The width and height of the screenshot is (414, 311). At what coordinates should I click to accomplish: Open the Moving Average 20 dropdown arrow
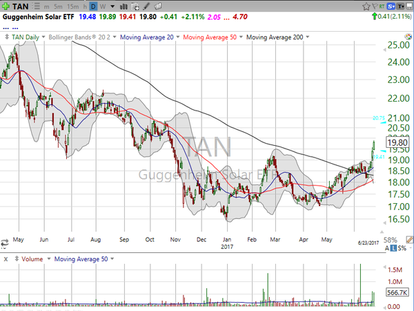[178, 37]
